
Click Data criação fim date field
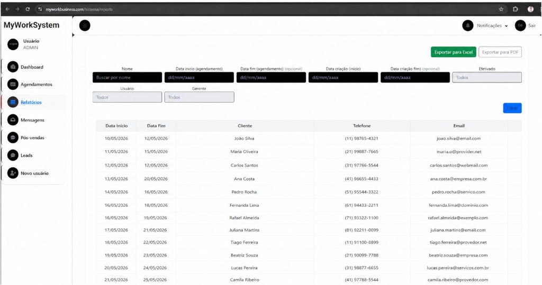coord(415,77)
